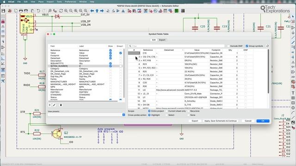Click the Save icon in the toolbar
This screenshot has height=166, width=296.
[x=3, y=11]
